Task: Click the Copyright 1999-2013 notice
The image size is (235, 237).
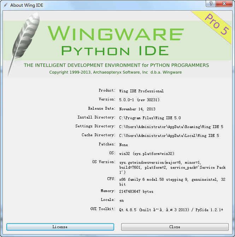Action: pos(116,72)
